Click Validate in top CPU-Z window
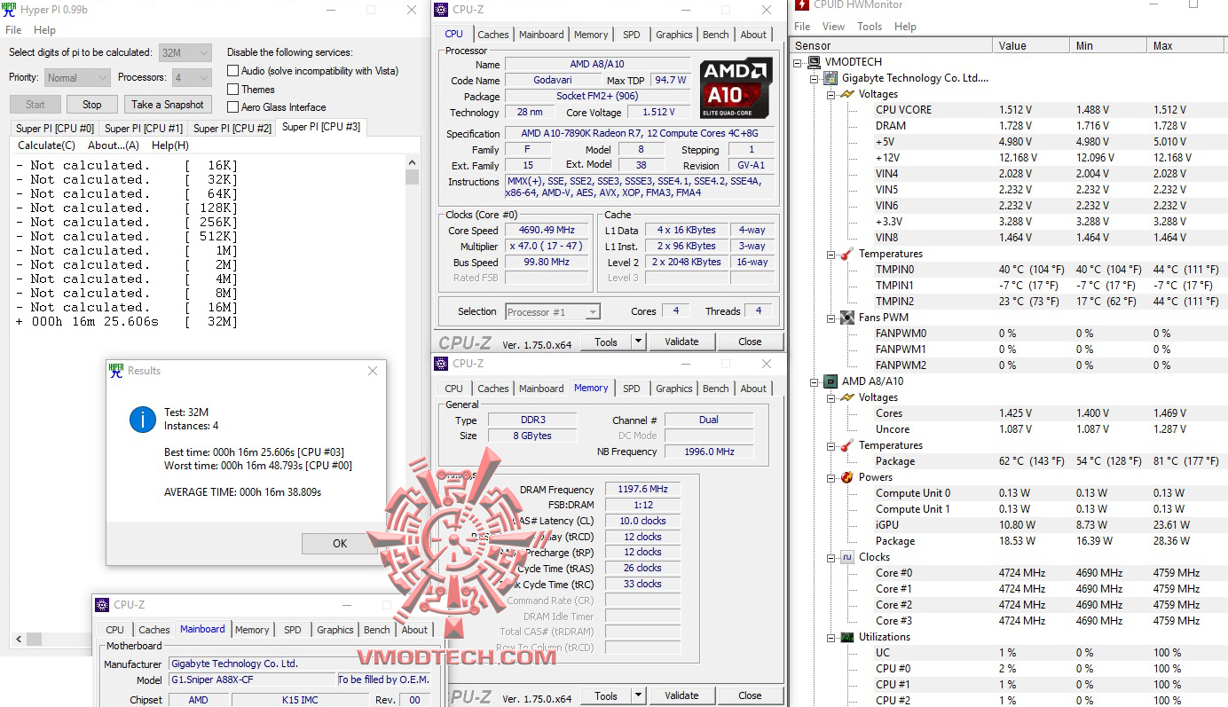Image resolution: width=1228 pixels, height=707 pixels. (681, 342)
